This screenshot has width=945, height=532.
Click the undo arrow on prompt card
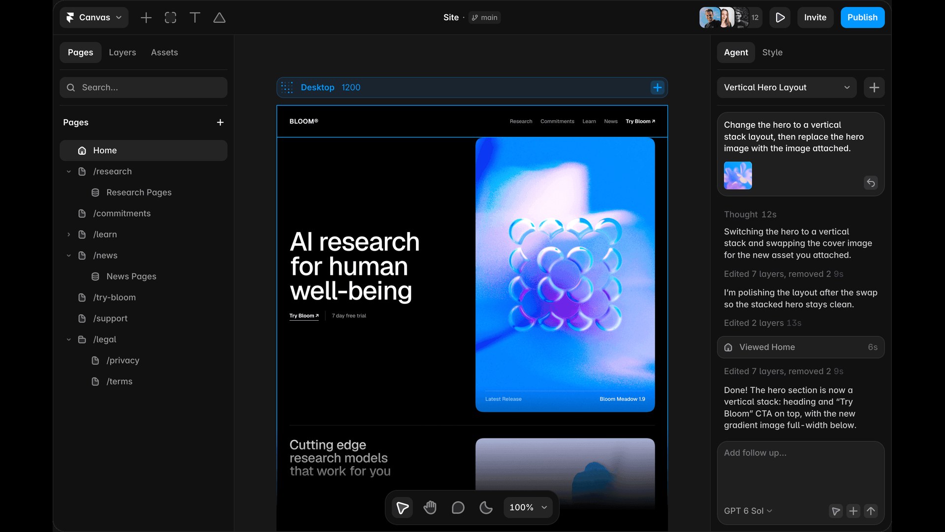871,183
